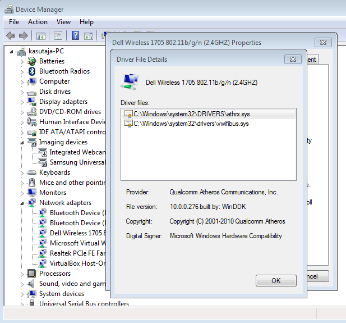Expand the Keyboards node
This screenshot has height=323, width=346.
coord(22,173)
